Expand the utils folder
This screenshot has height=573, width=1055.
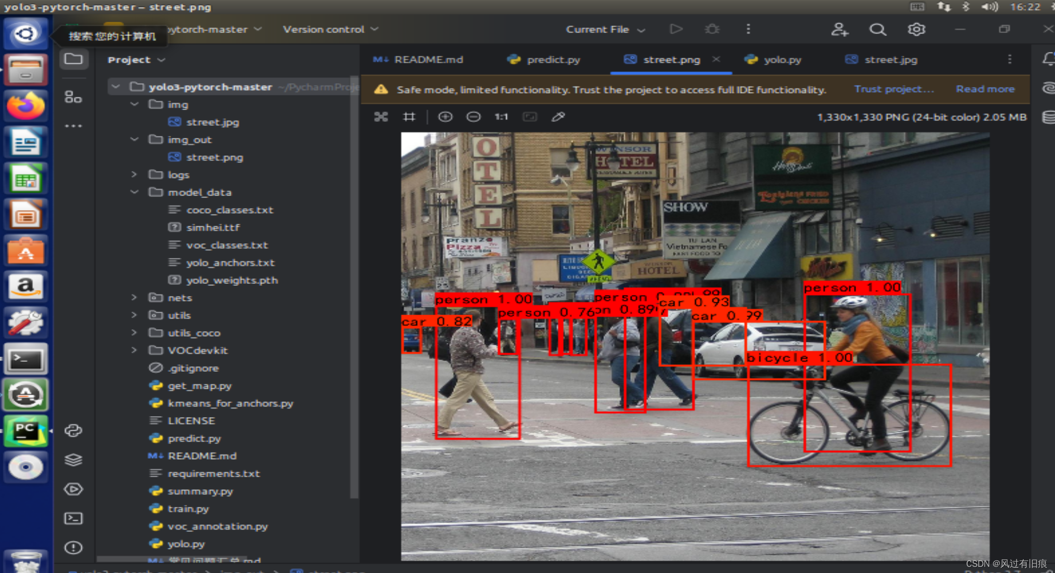135,315
